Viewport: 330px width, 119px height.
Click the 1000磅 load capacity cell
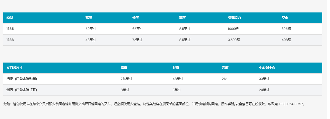pos(233,29)
